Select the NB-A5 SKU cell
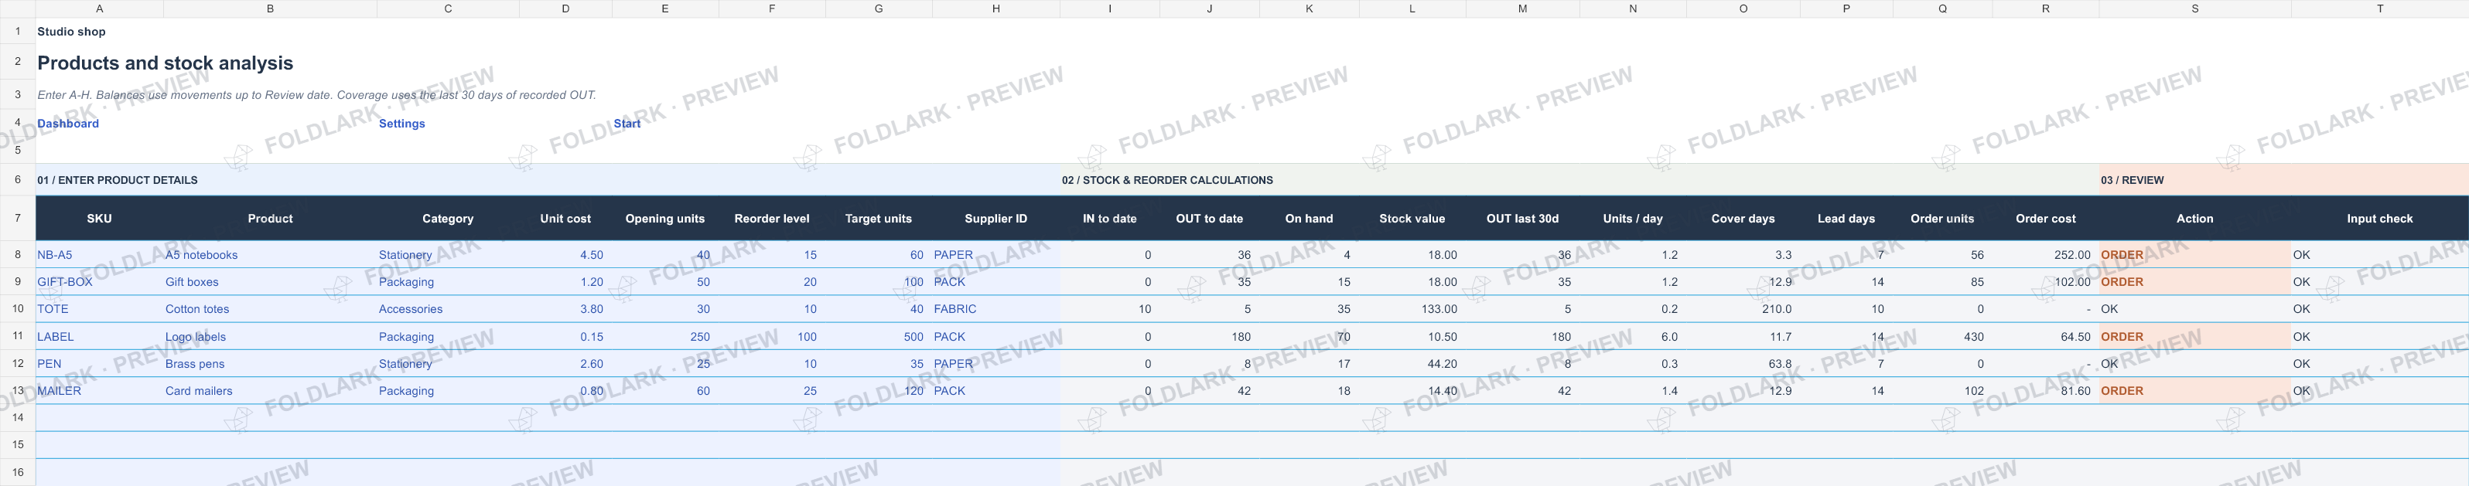 [x=100, y=254]
